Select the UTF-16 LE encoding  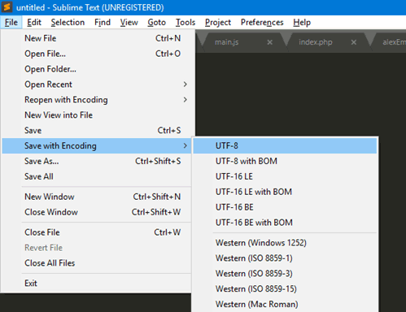tap(285, 176)
